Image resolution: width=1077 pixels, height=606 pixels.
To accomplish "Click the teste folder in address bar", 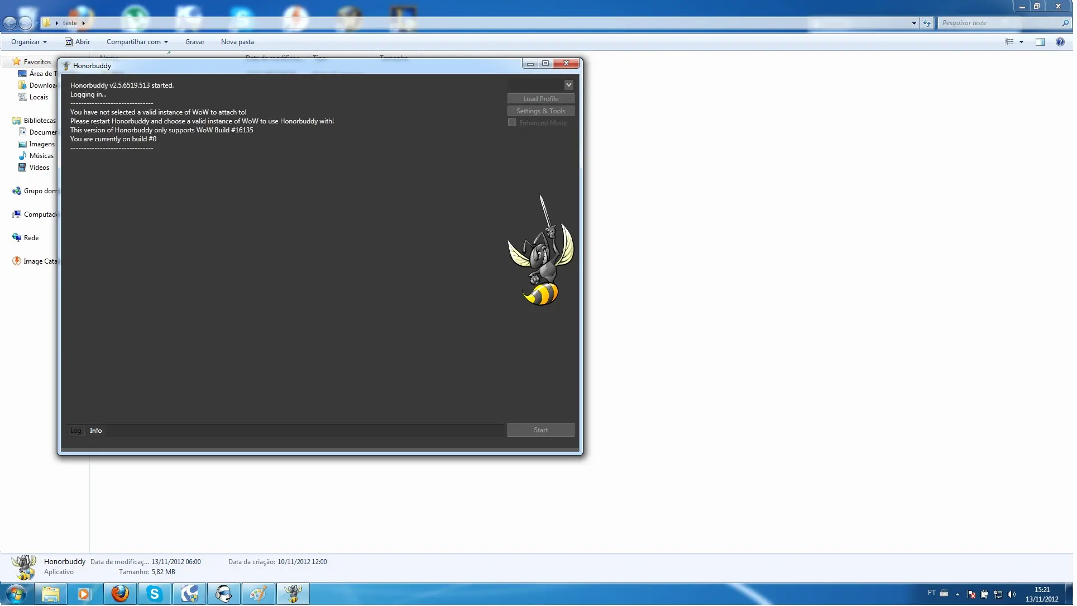I will tap(70, 23).
